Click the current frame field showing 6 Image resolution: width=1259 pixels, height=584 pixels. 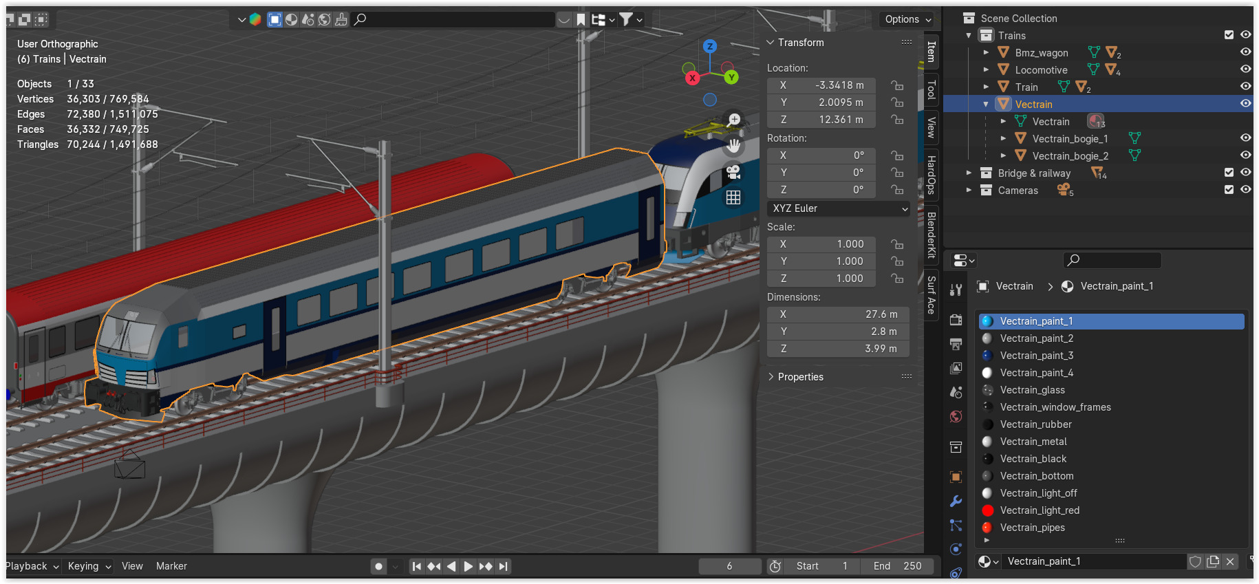[729, 566]
